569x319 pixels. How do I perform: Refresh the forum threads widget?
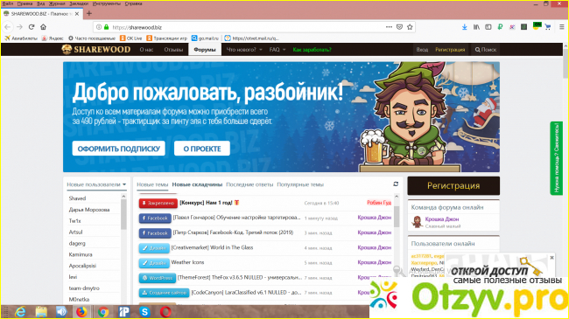pos(396,184)
